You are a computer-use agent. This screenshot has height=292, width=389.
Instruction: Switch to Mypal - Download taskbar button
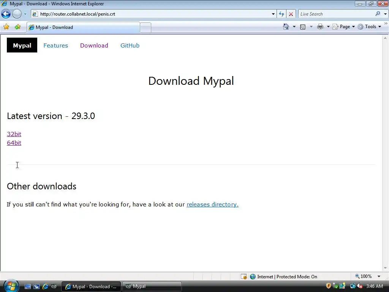91,287
